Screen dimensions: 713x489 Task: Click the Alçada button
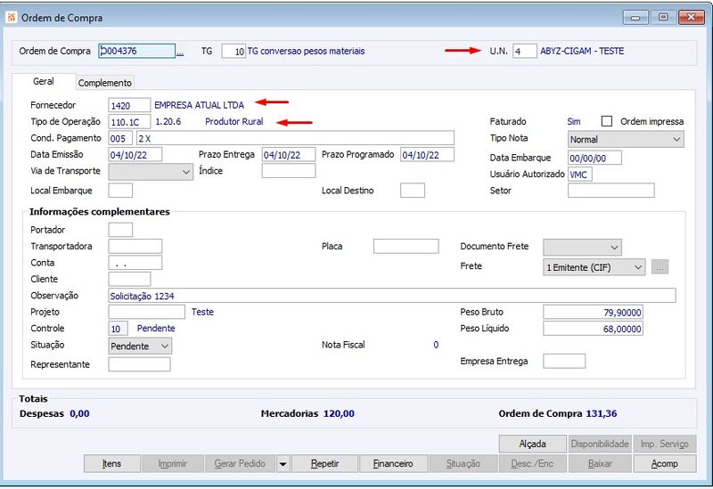coord(532,444)
